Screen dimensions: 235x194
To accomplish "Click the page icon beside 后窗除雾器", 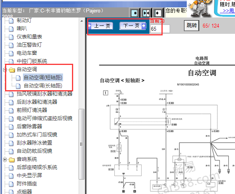I will [x=11, y=127].
